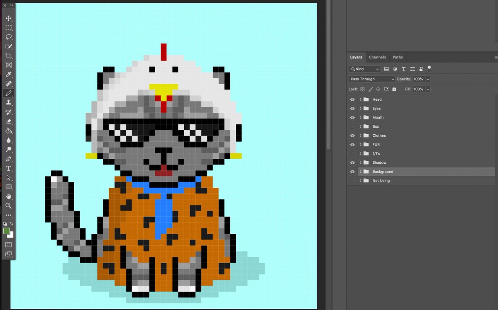The width and height of the screenshot is (498, 310).
Task: Expand the Mouth group chevron
Action: 360,118
